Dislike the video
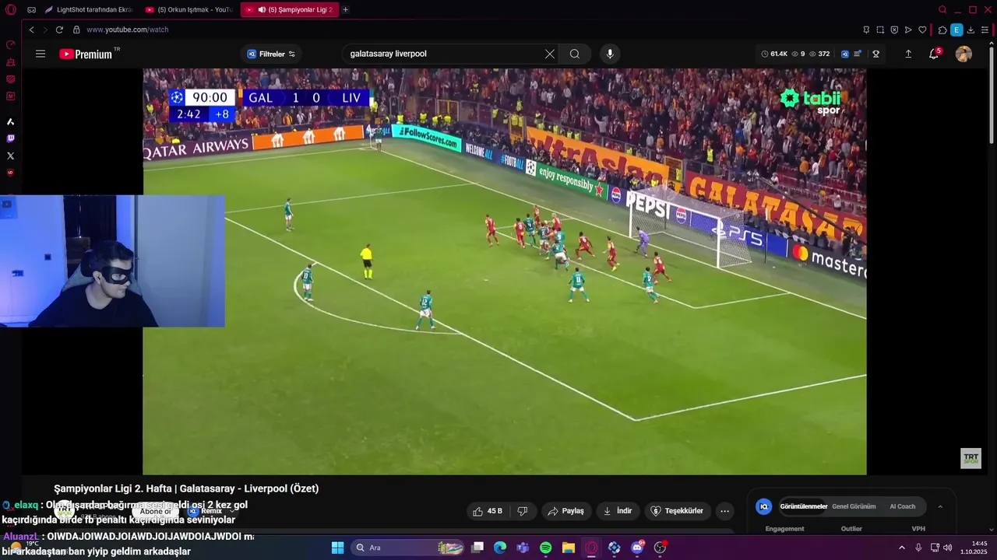Screen dimensions: 997x560 point(523,511)
